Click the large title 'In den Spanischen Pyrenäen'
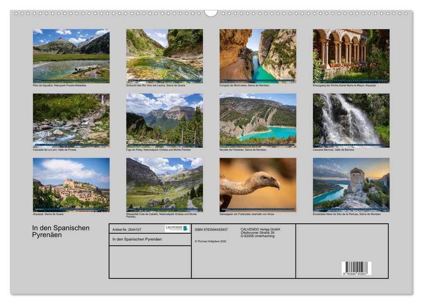Screen dimensions: 422x304 point(61,231)
